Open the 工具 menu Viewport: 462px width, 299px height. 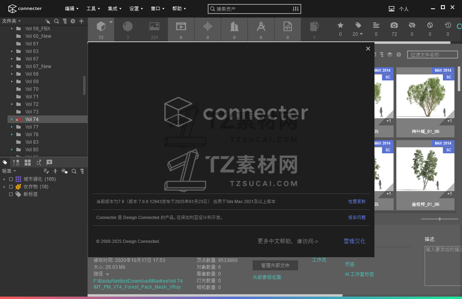point(93,8)
